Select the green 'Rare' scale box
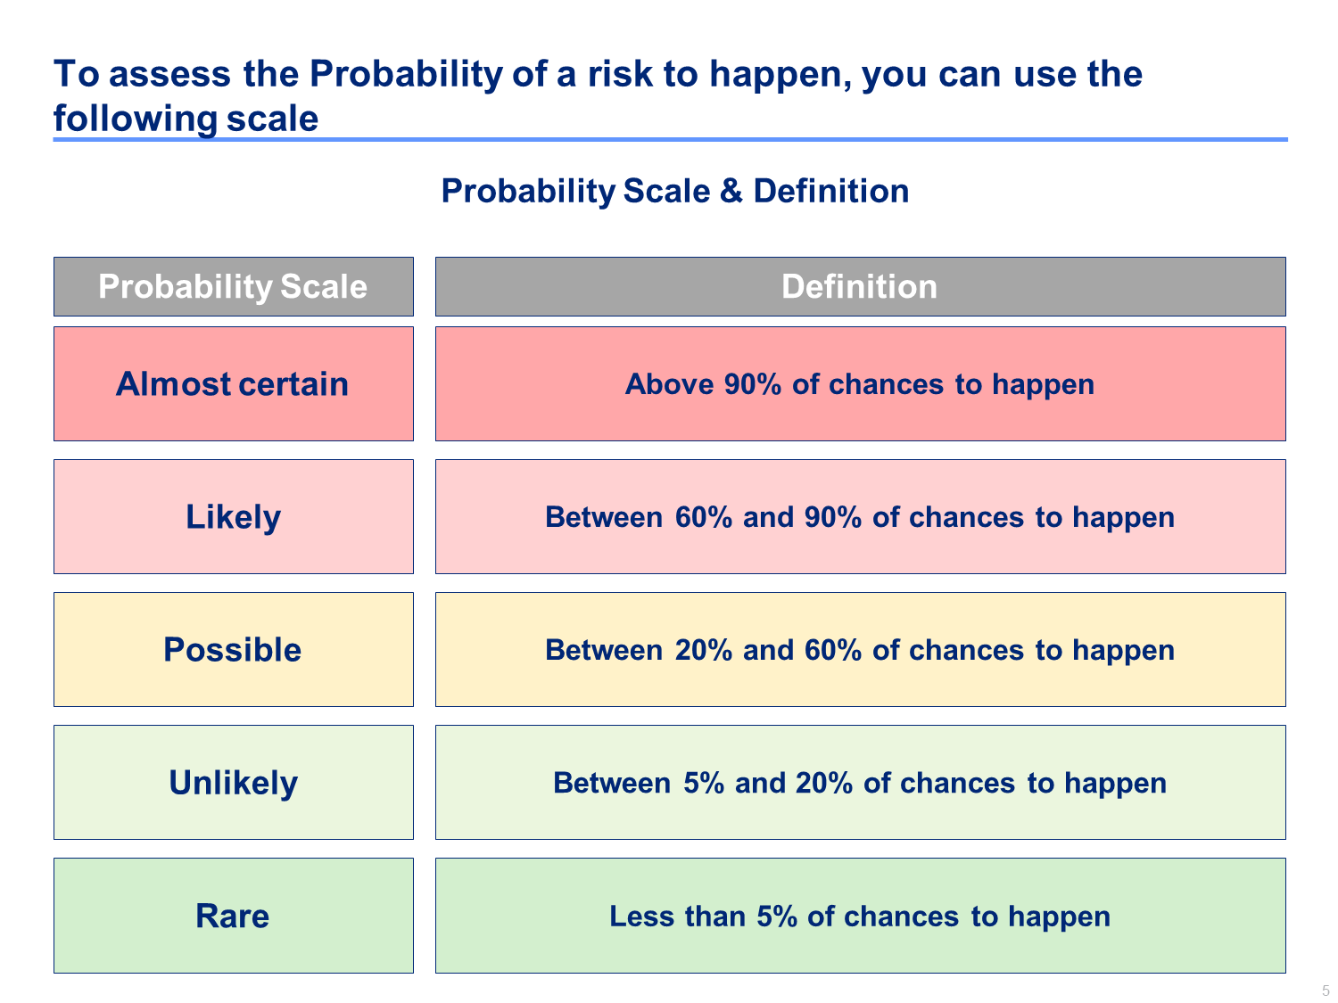This screenshot has width=1338, height=1003. (x=233, y=915)
